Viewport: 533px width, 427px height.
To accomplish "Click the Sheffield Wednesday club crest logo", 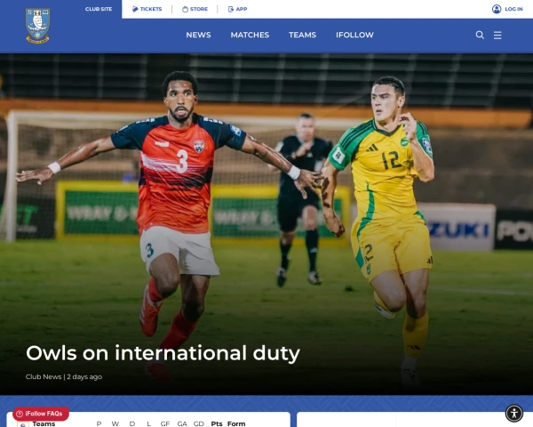I will (37, 26).
